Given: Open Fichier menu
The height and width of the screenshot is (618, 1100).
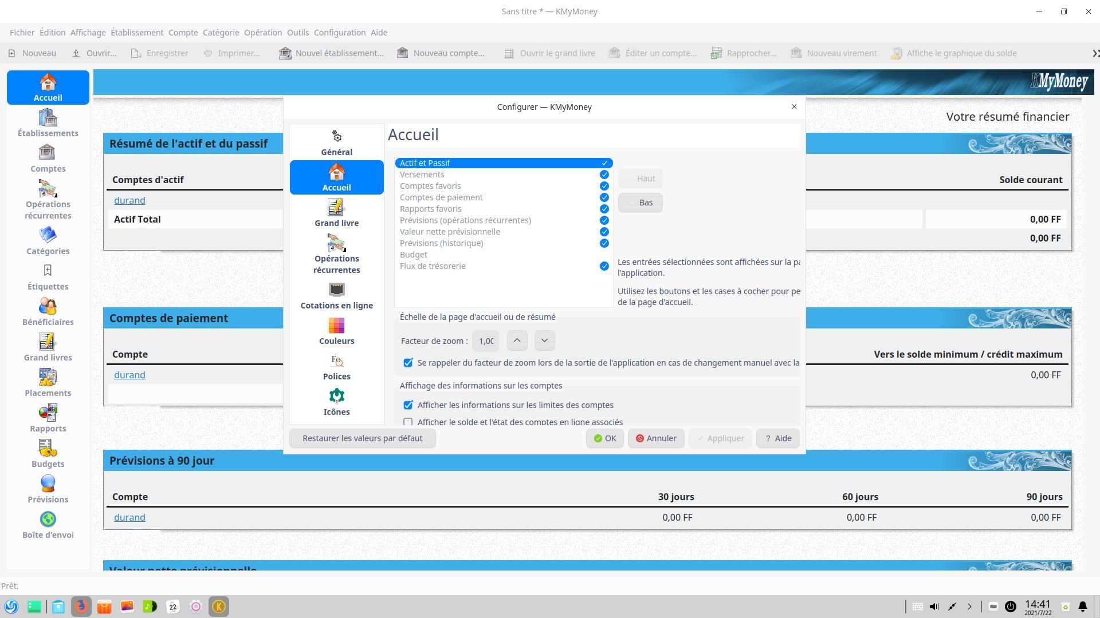Looking at the screenshot, I should coord(22,33).
